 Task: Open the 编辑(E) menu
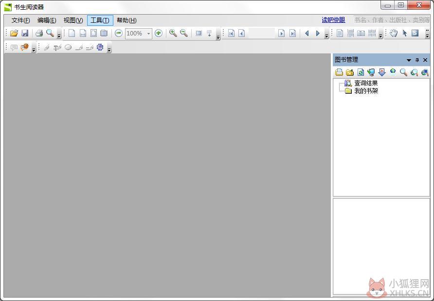point(47,20)
